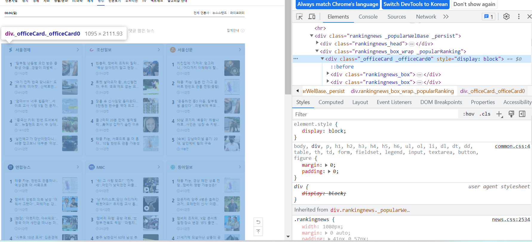The height and width of the screenshot is (242, 532).
Task: Expand the collapsed rankingnews_head ellipsis badge
Action: (412, 44)
